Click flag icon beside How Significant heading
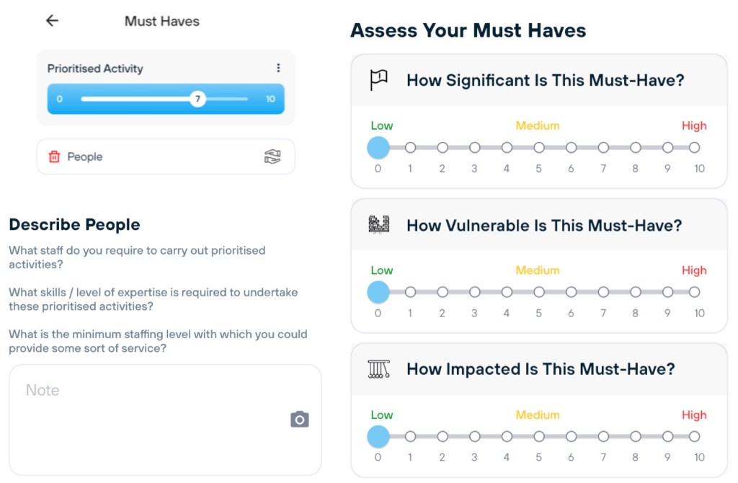The height and width of the screenshot is (483, 738). (x=379, y=79)
